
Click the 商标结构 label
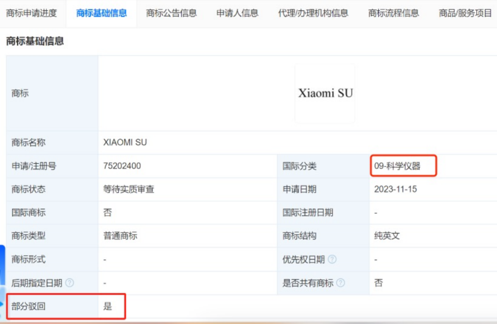coord(299,236)
